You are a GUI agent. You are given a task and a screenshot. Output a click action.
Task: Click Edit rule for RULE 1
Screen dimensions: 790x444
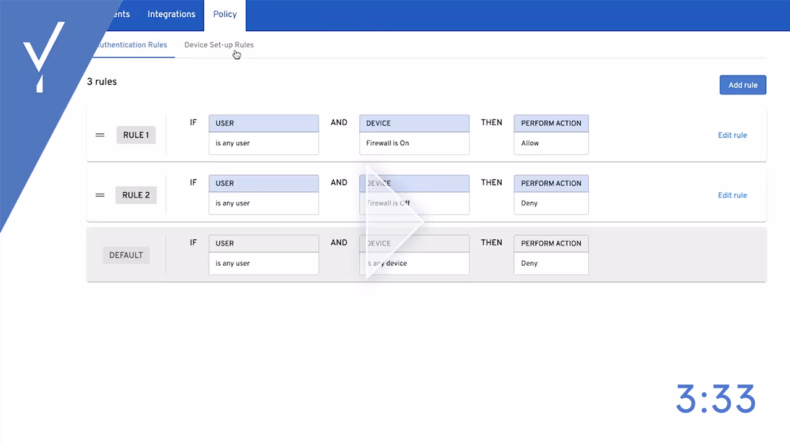[733, 135]
